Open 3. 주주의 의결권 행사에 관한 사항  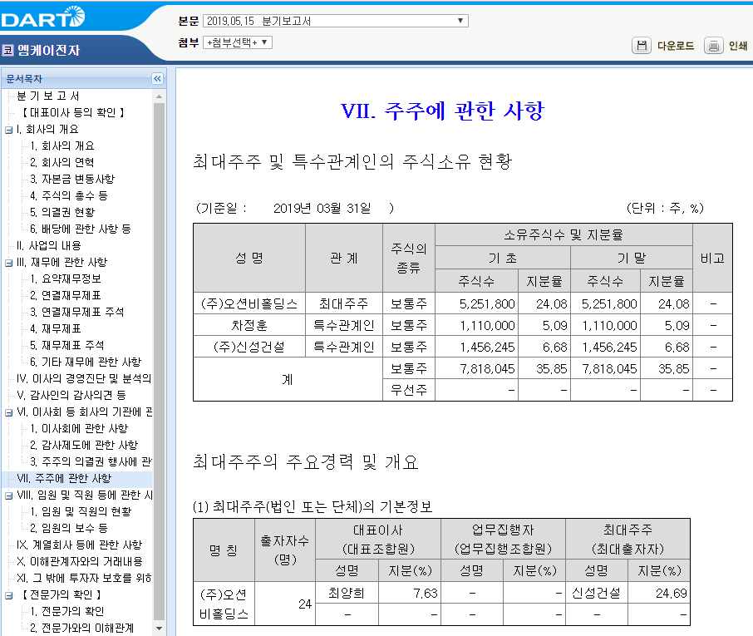[91, 461]
